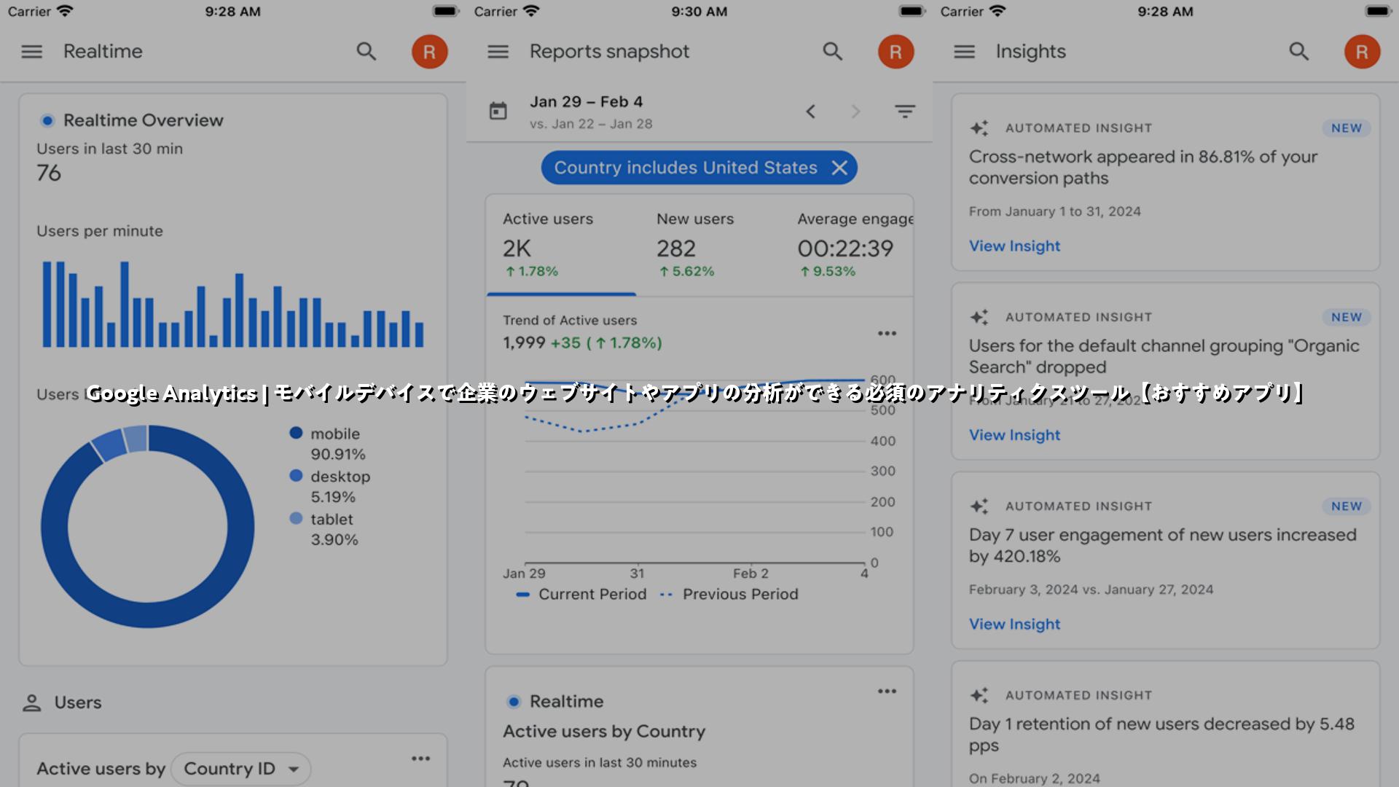Open hamburger menu in Realtime screen

tap(31, 52)
